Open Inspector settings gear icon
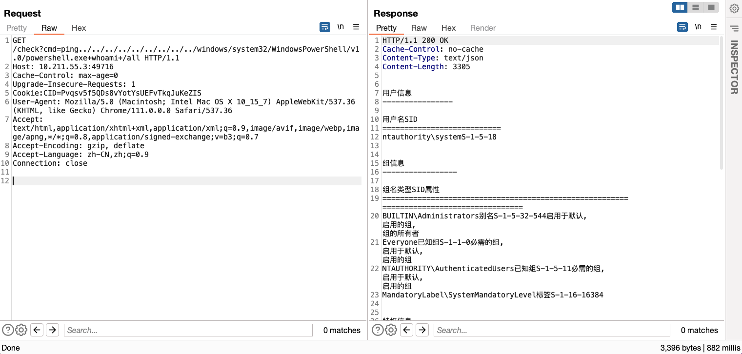Viewport: 742px width, 354px height. point(734,8)
